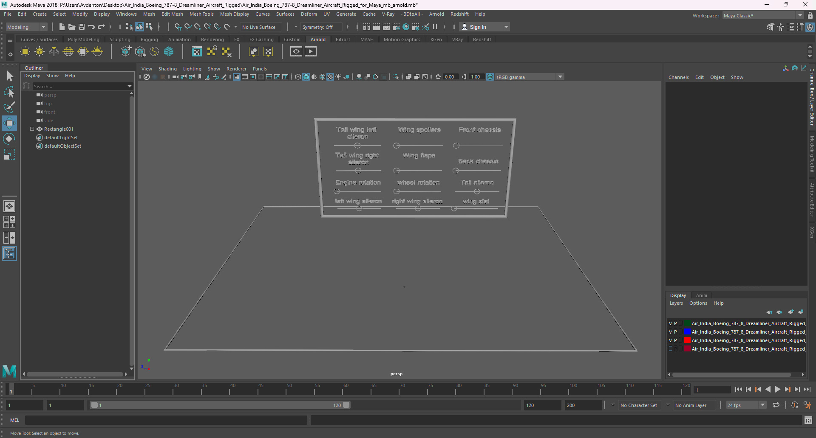Image resolution: width=816 pixels, height=438 pixels.
Task: Click the New Scene icon
Action: click(x=62, y=27)
